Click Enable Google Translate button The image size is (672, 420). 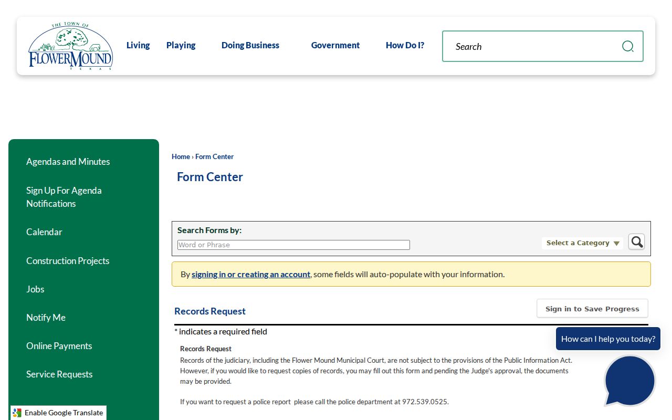(58, 413)
